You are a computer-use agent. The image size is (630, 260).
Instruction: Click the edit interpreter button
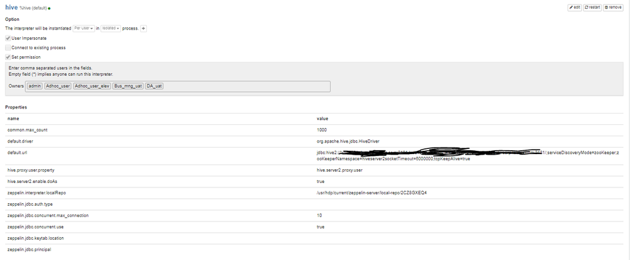pyautogui.click(x=574, y=8)
